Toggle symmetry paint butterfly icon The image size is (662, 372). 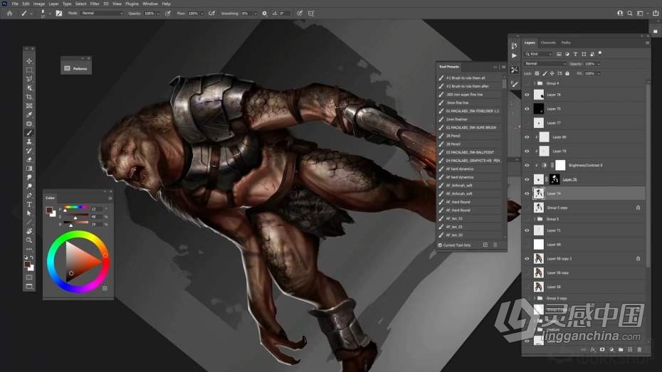coord(311,14)
